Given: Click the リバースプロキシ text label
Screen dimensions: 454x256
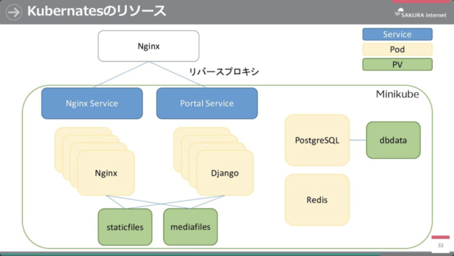Looking at the screenshot, I should (x=224, y=71).
